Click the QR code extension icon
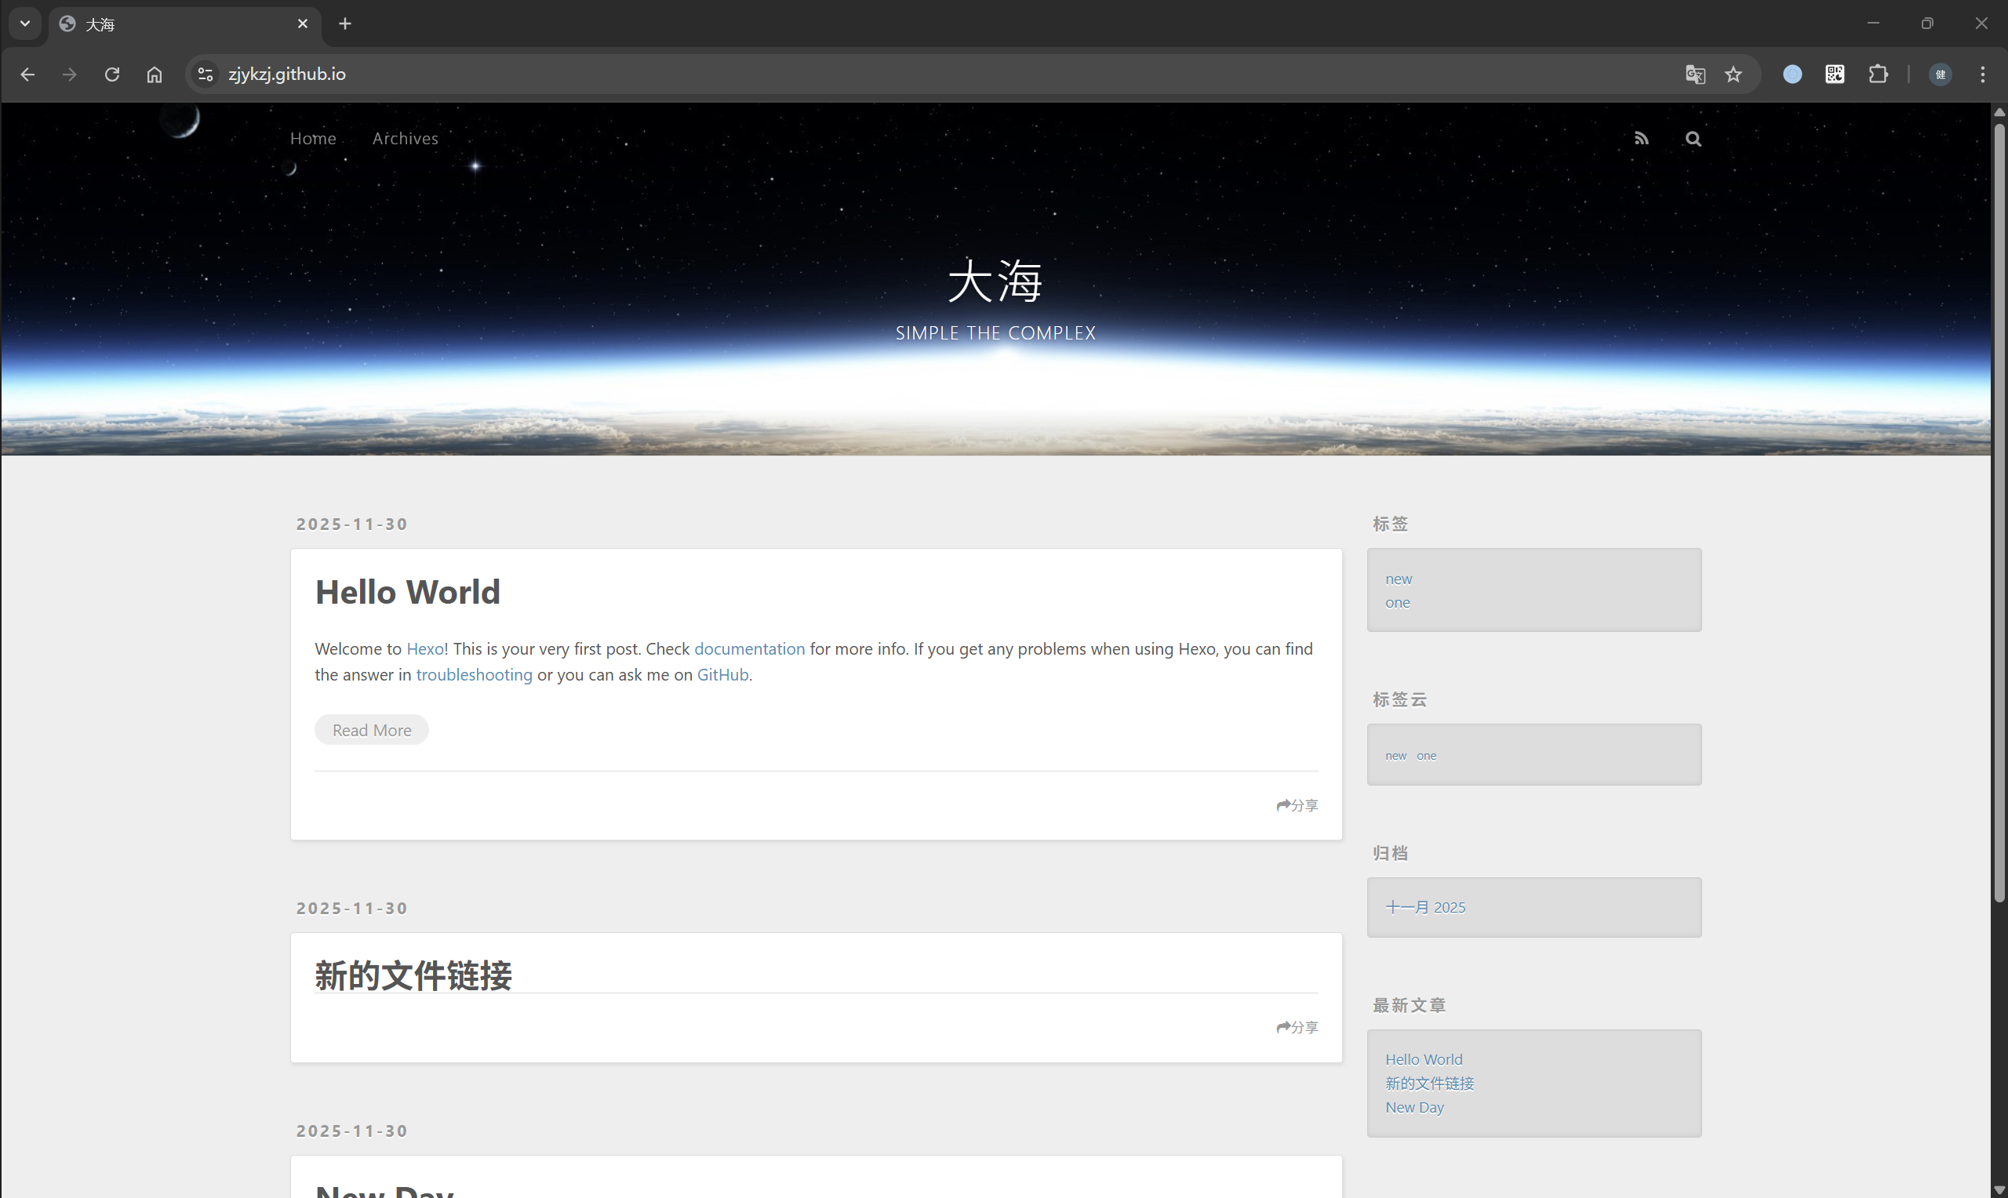This screenshot has height=1198, width=2008. pos(1835,74)
